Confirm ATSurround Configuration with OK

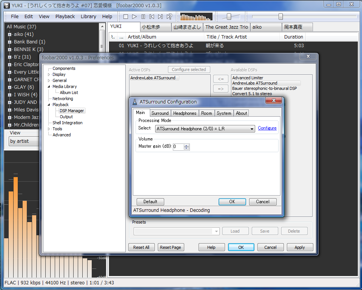(232, 202)
